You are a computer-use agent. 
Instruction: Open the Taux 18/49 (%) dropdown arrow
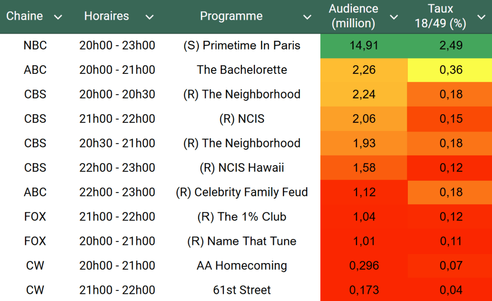(481, 17)
